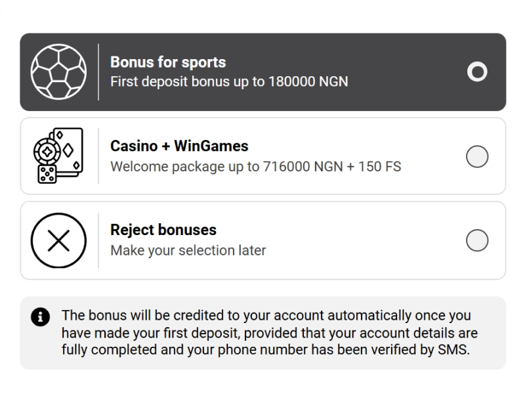This screenshot has height=394, width=525.
Task: Click the circled X icon for rejecting bonuses
Action: coord(58,240)
